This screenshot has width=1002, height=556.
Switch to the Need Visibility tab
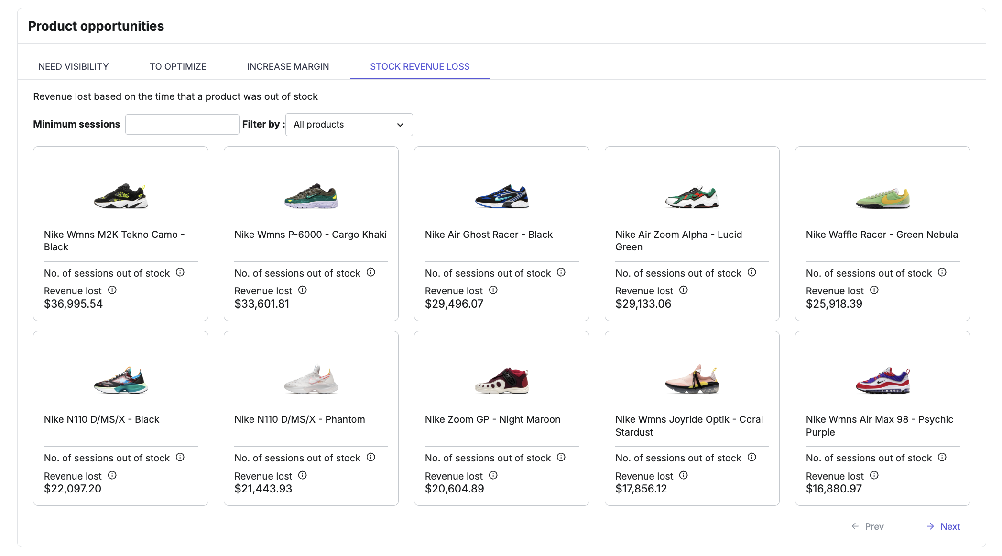(x=74, y=66)
